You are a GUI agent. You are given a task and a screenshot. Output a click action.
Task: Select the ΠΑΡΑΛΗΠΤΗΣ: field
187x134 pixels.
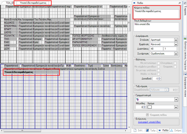pos(85,42)
